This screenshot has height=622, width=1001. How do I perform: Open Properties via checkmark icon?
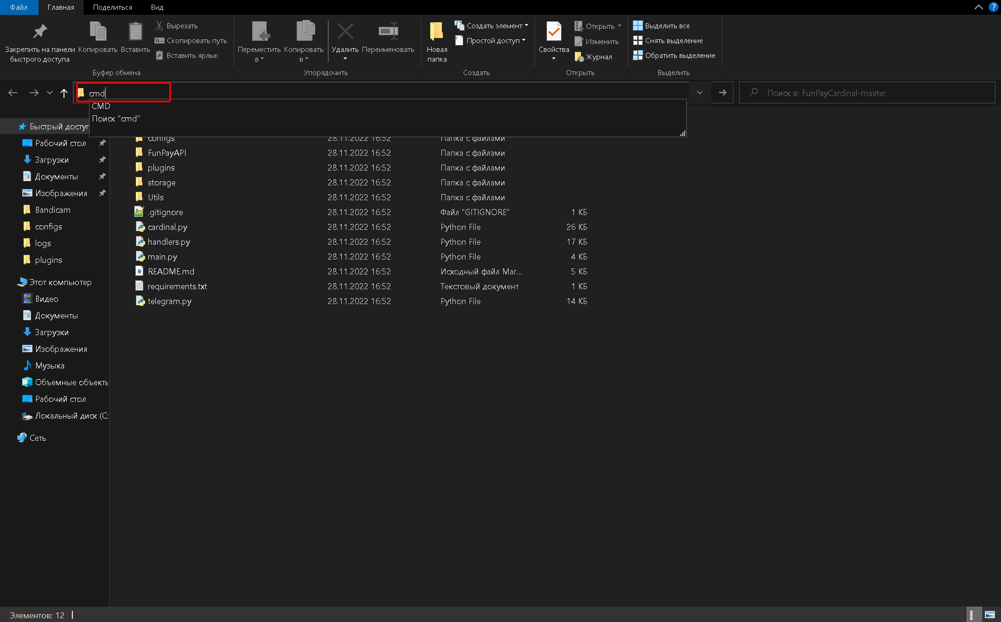(554, 32)
